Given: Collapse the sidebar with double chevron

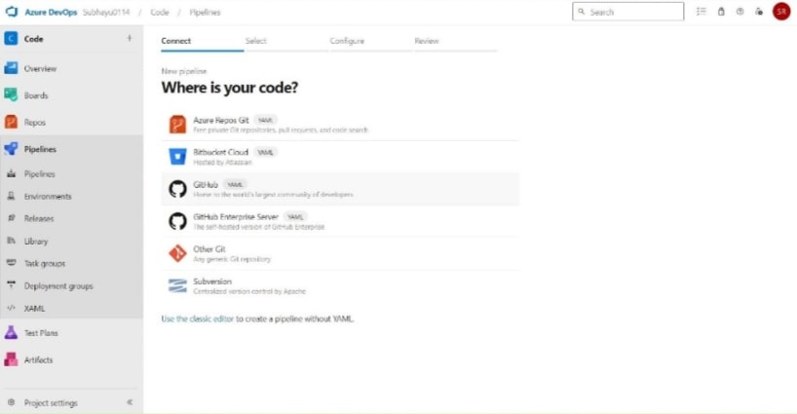Looking at the screenshot, I should 130,402.
